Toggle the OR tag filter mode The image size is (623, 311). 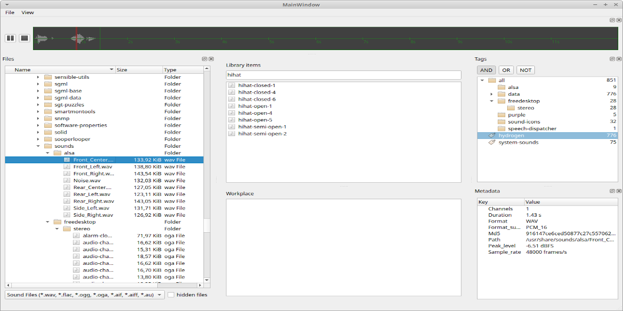(x=506, y=69)
